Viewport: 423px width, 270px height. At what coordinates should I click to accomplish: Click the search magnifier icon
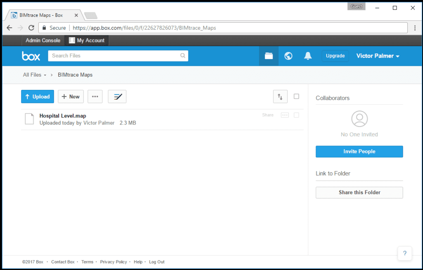pos(183,56)
